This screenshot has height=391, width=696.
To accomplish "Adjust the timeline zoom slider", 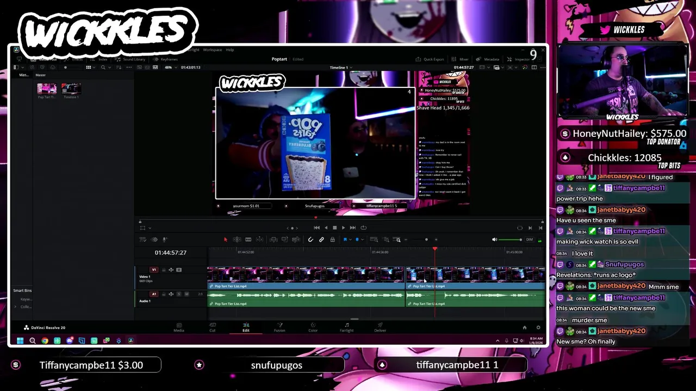I will 426,239.
